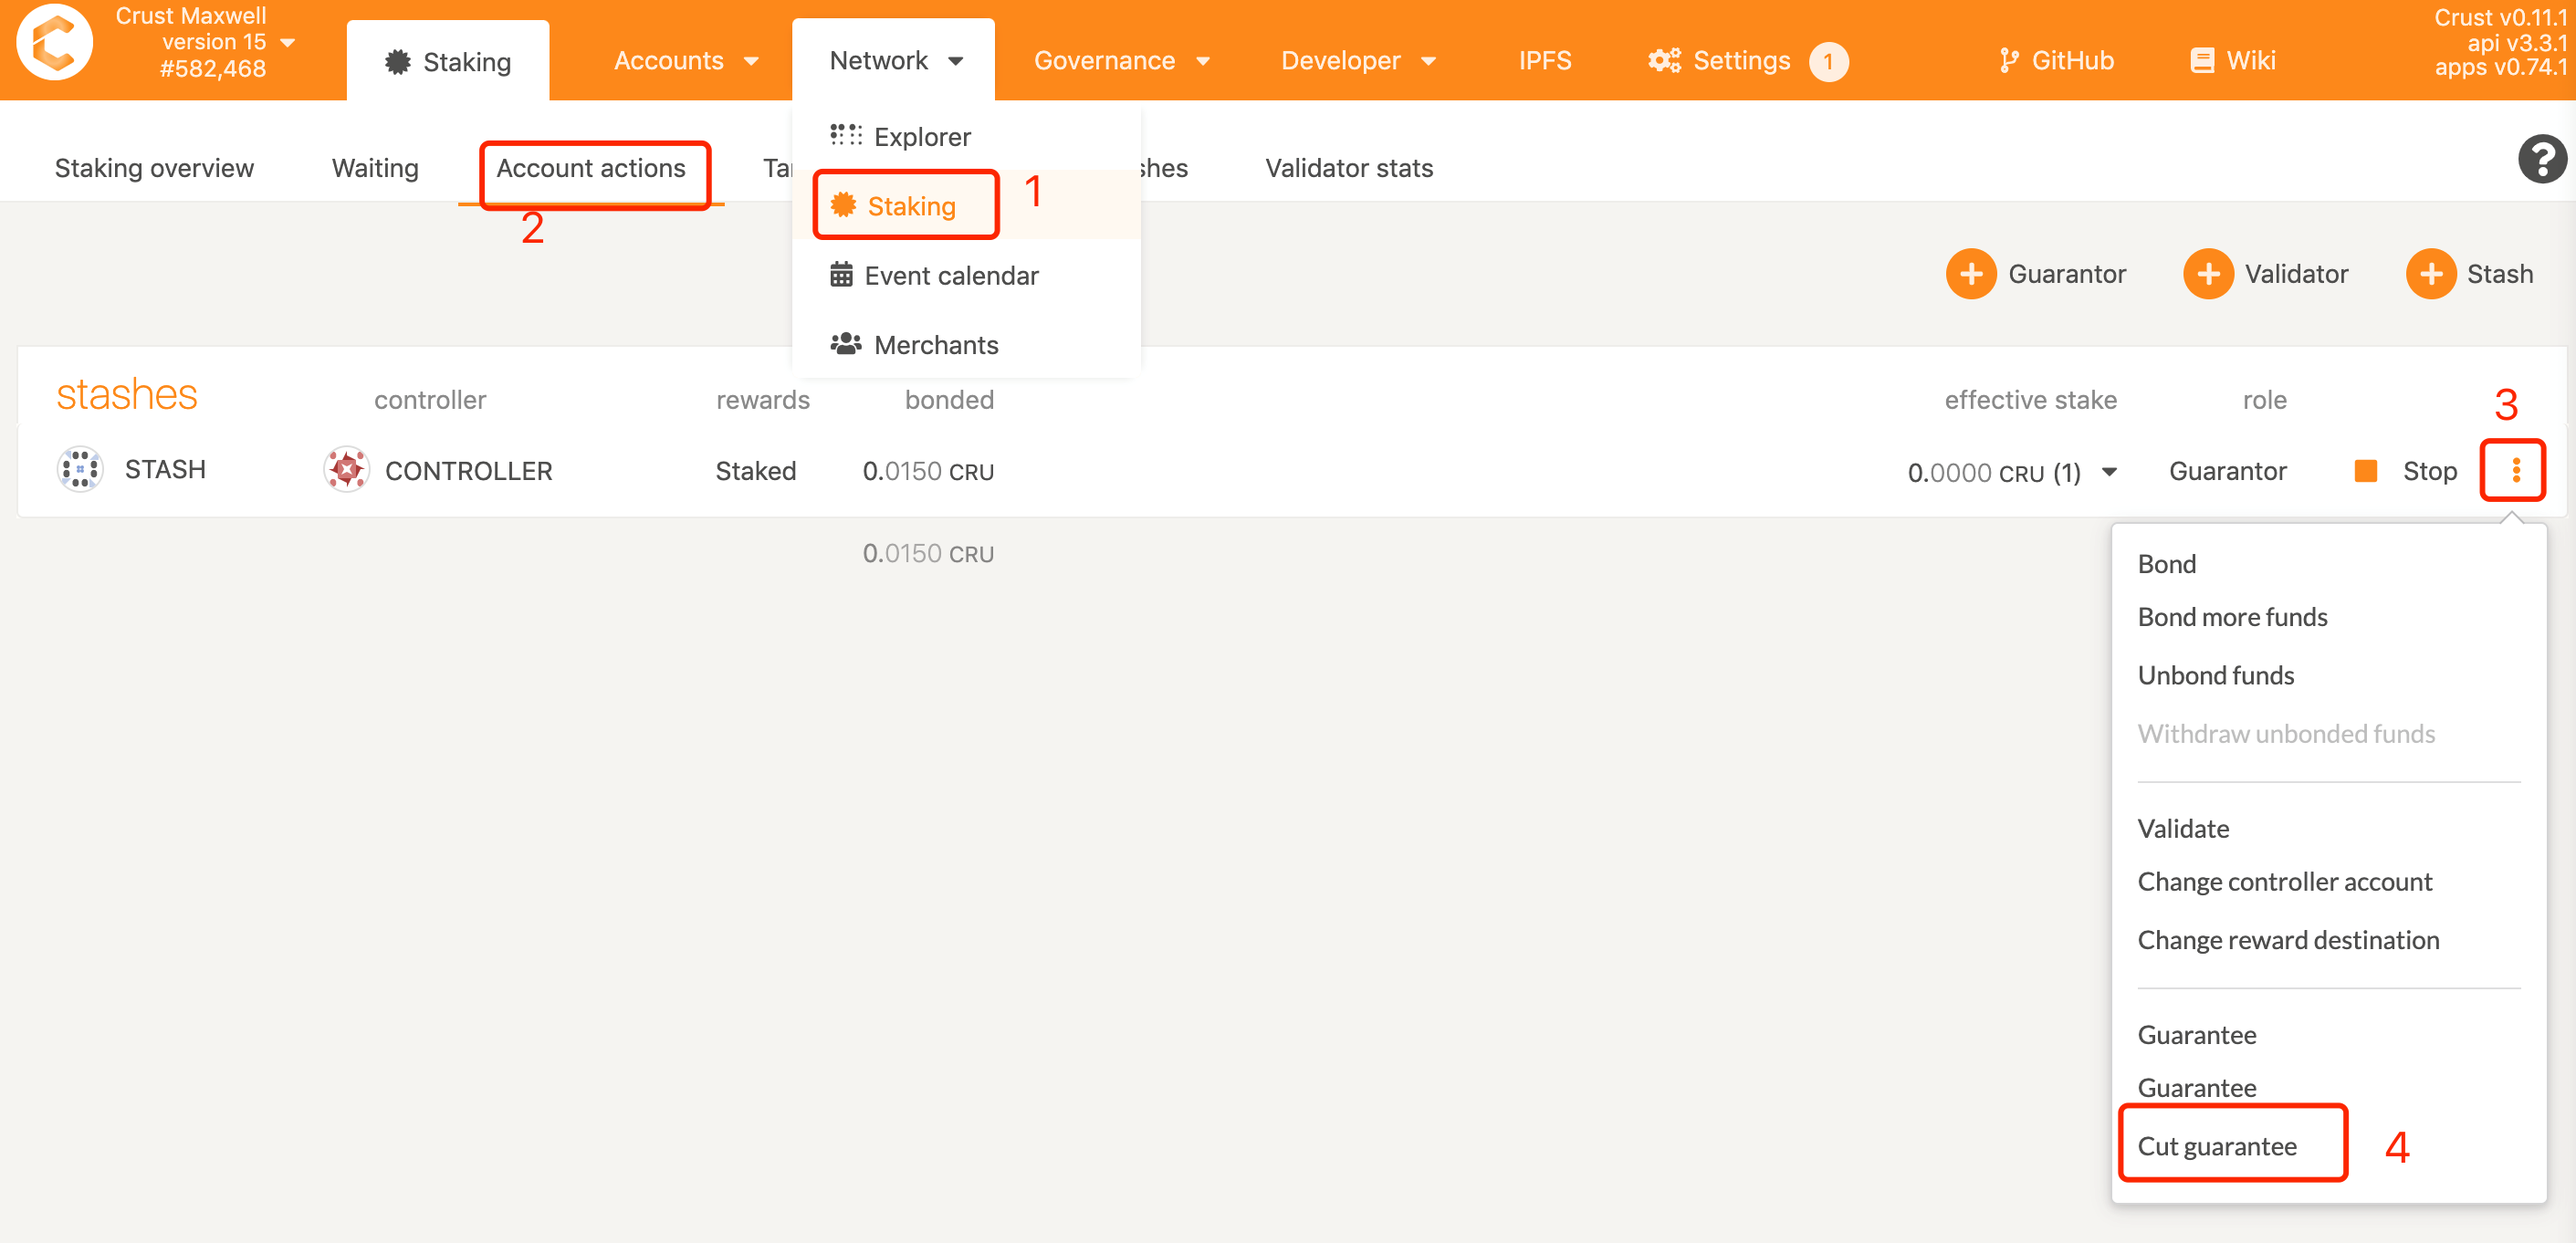2576x1243 pixels.
Task: Choose Withdraw unbonded funds
Action: click(2286, 734)
